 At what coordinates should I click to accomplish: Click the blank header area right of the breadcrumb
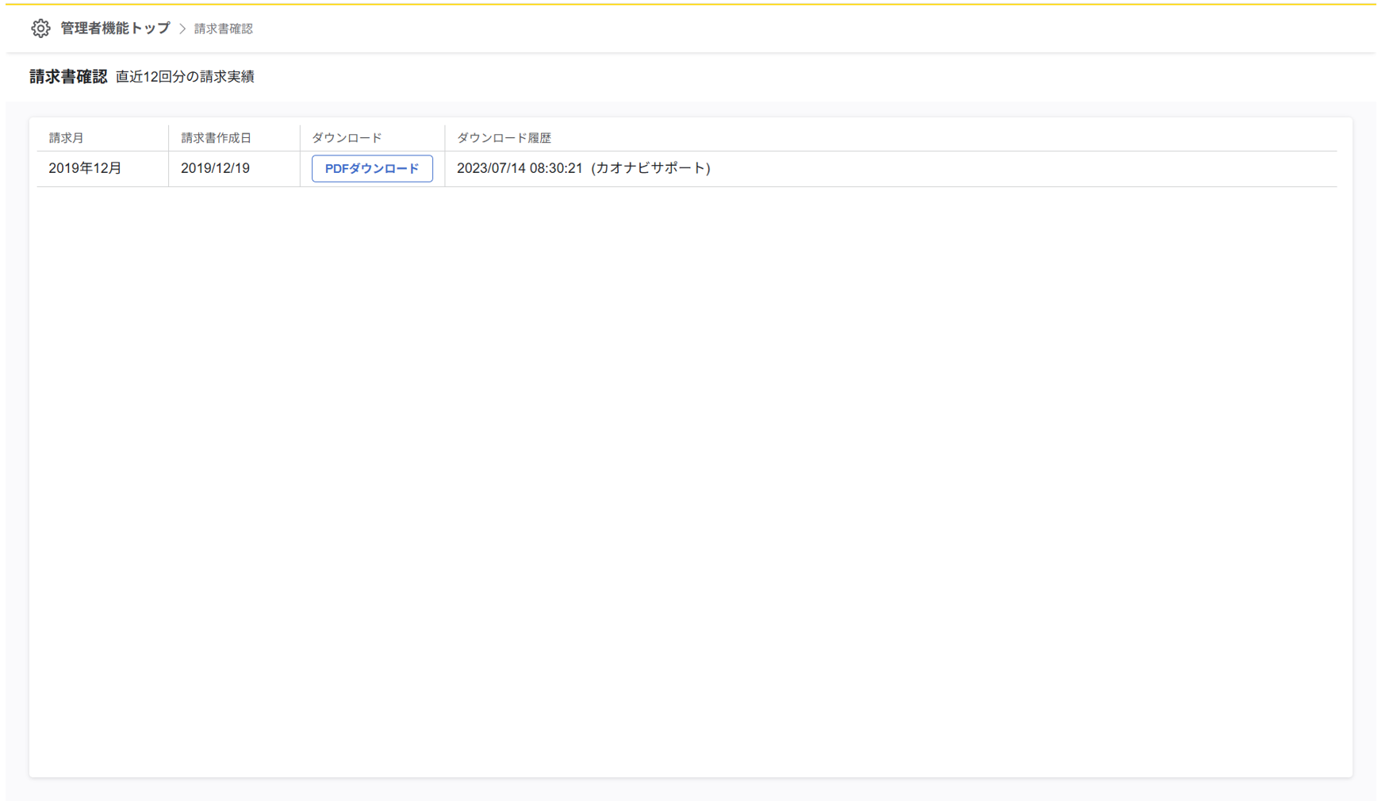(x=793, y=29)
